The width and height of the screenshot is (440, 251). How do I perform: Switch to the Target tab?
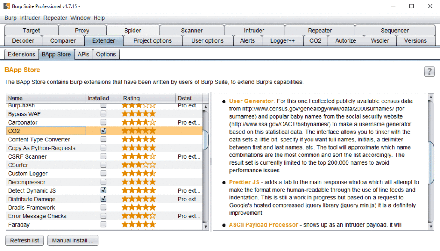(x=31, y=31)
